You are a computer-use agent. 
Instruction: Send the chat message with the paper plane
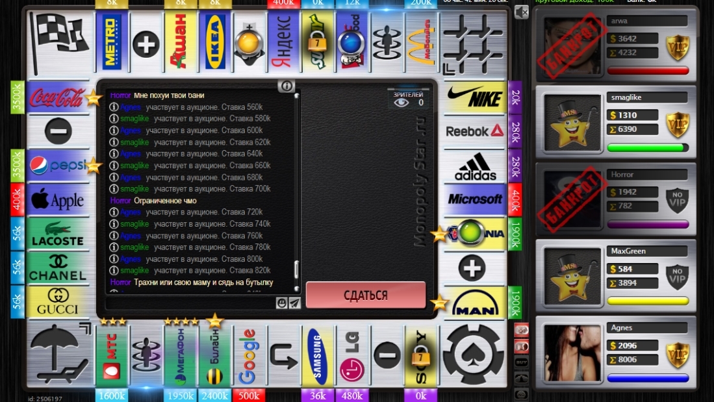294,303
